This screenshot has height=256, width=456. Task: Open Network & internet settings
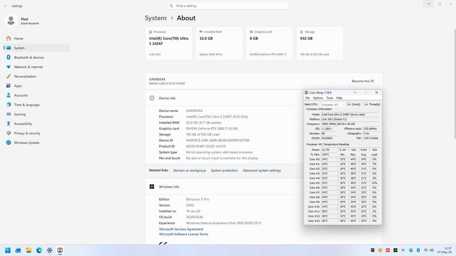(x=37, y=67)
